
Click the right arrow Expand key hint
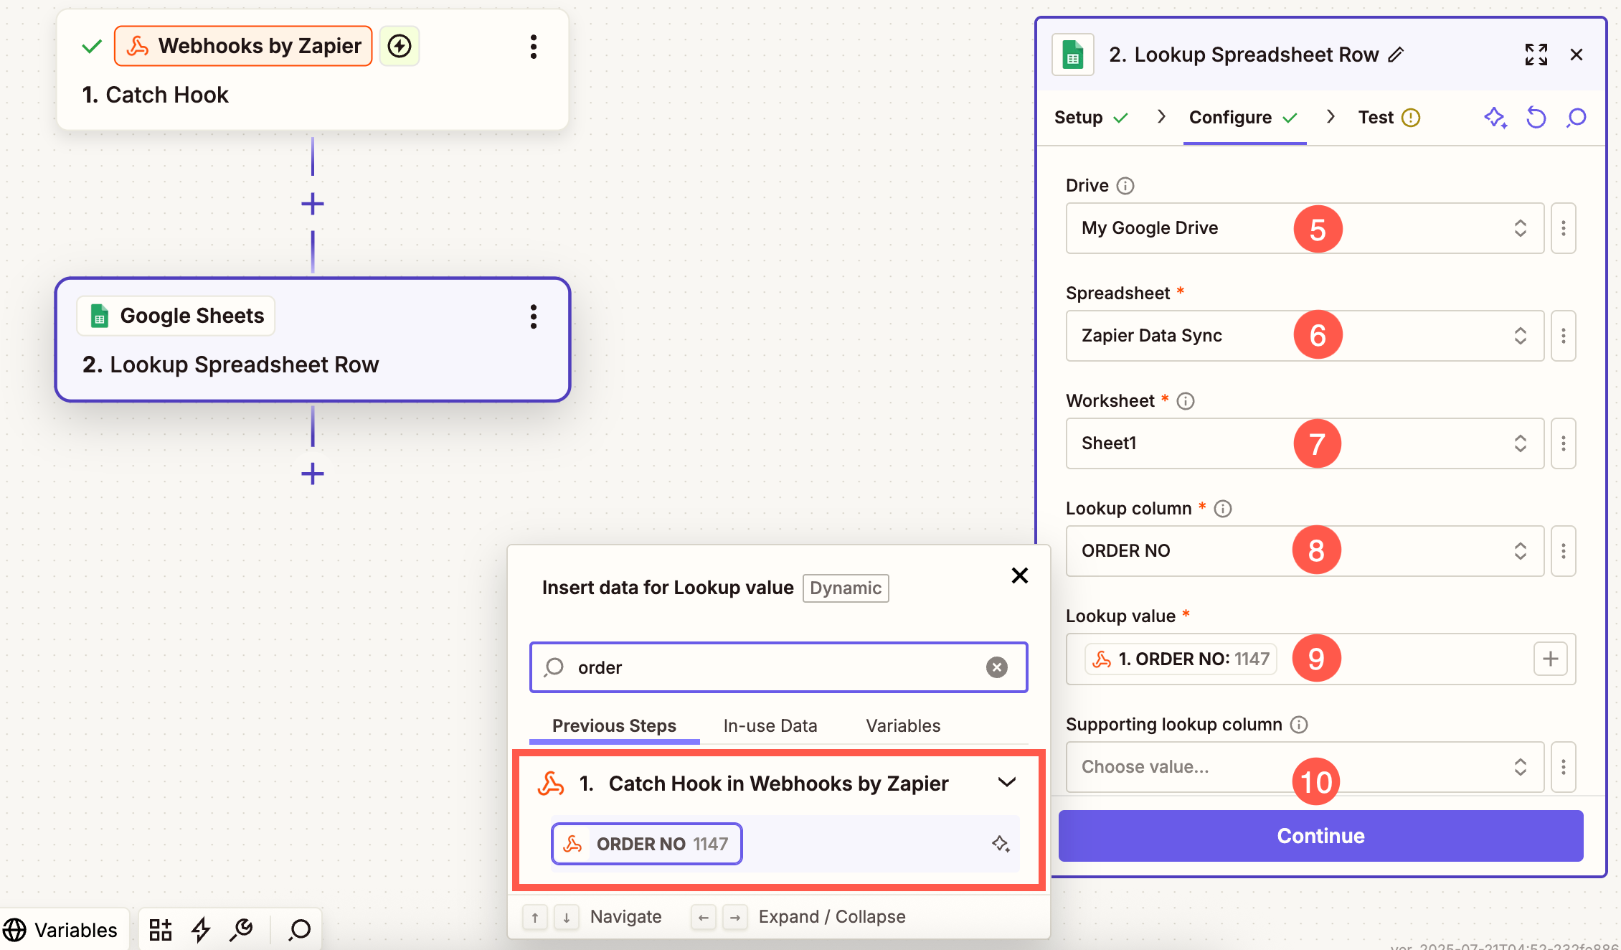[x=734, y=917]
